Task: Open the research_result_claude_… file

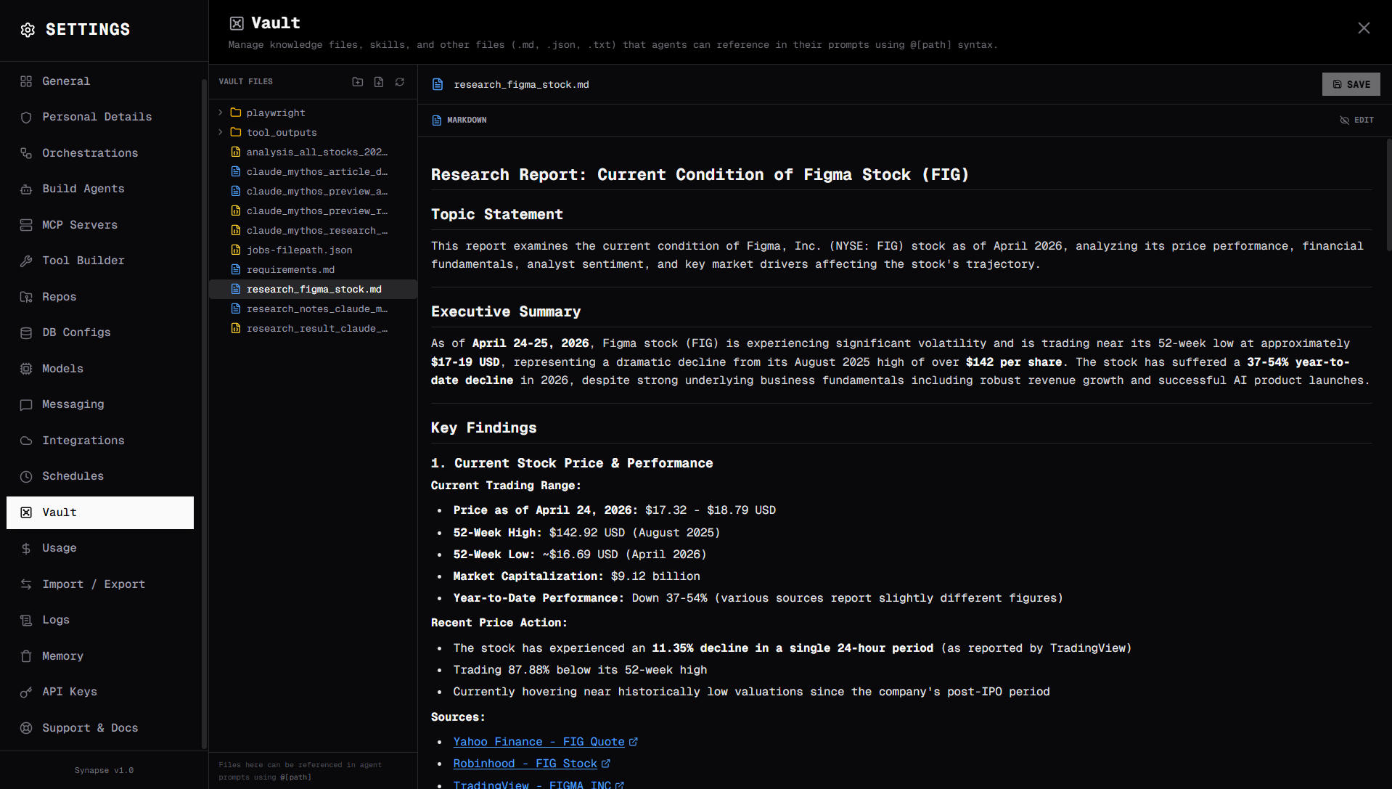Action: [x=313, y=328]
